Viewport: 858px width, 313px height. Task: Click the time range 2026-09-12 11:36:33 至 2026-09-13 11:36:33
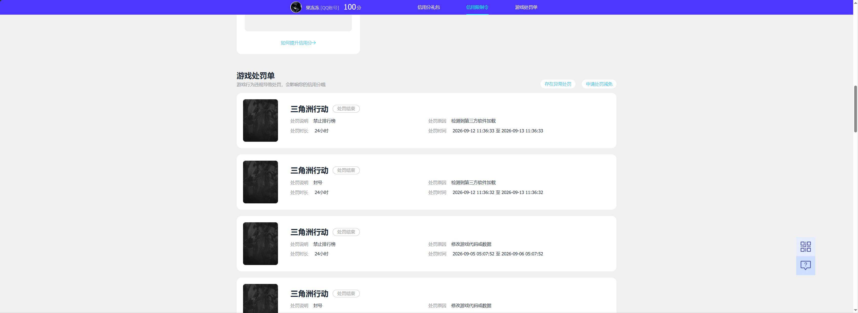click(x=498, y=131)
